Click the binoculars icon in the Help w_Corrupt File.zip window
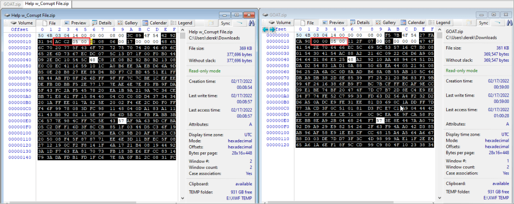Viewport: 514px width, 204px height. click(251, 23)
